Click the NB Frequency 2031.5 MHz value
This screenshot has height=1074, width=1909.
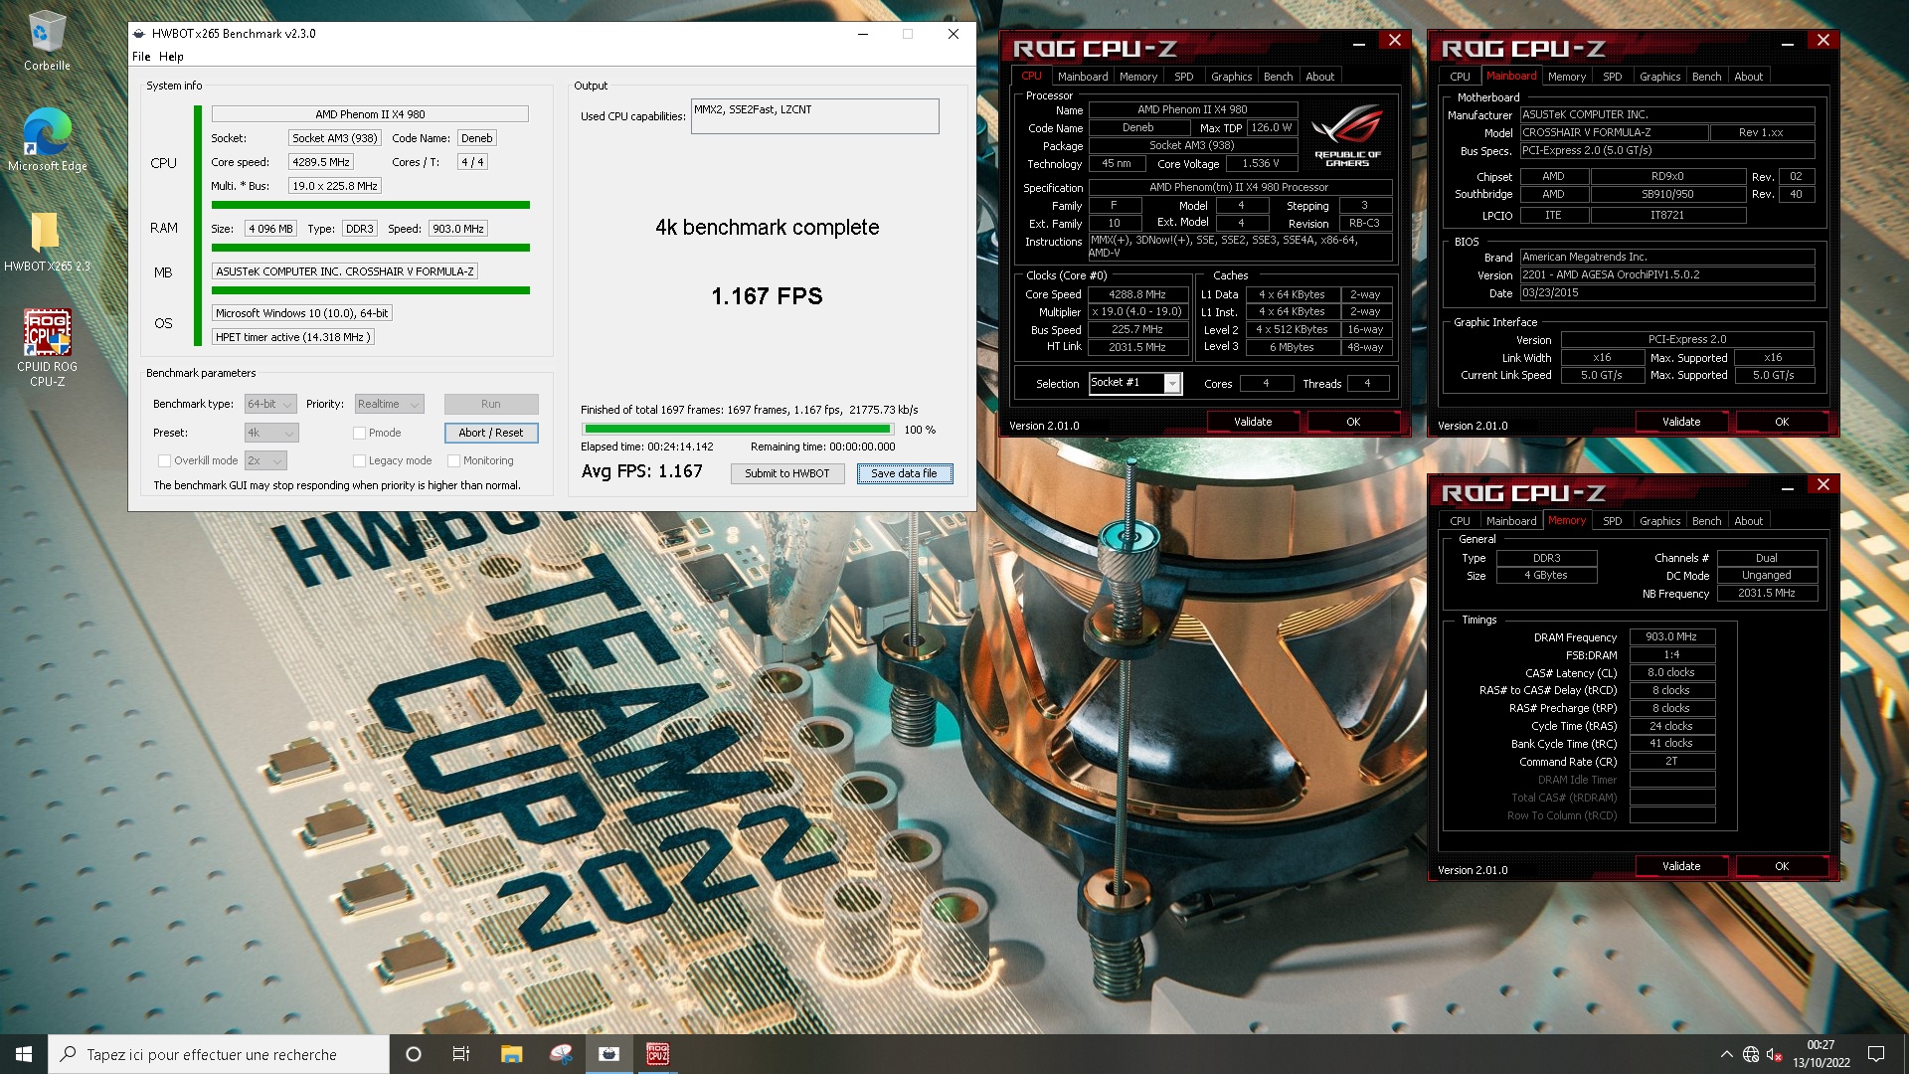point(1767,593)
